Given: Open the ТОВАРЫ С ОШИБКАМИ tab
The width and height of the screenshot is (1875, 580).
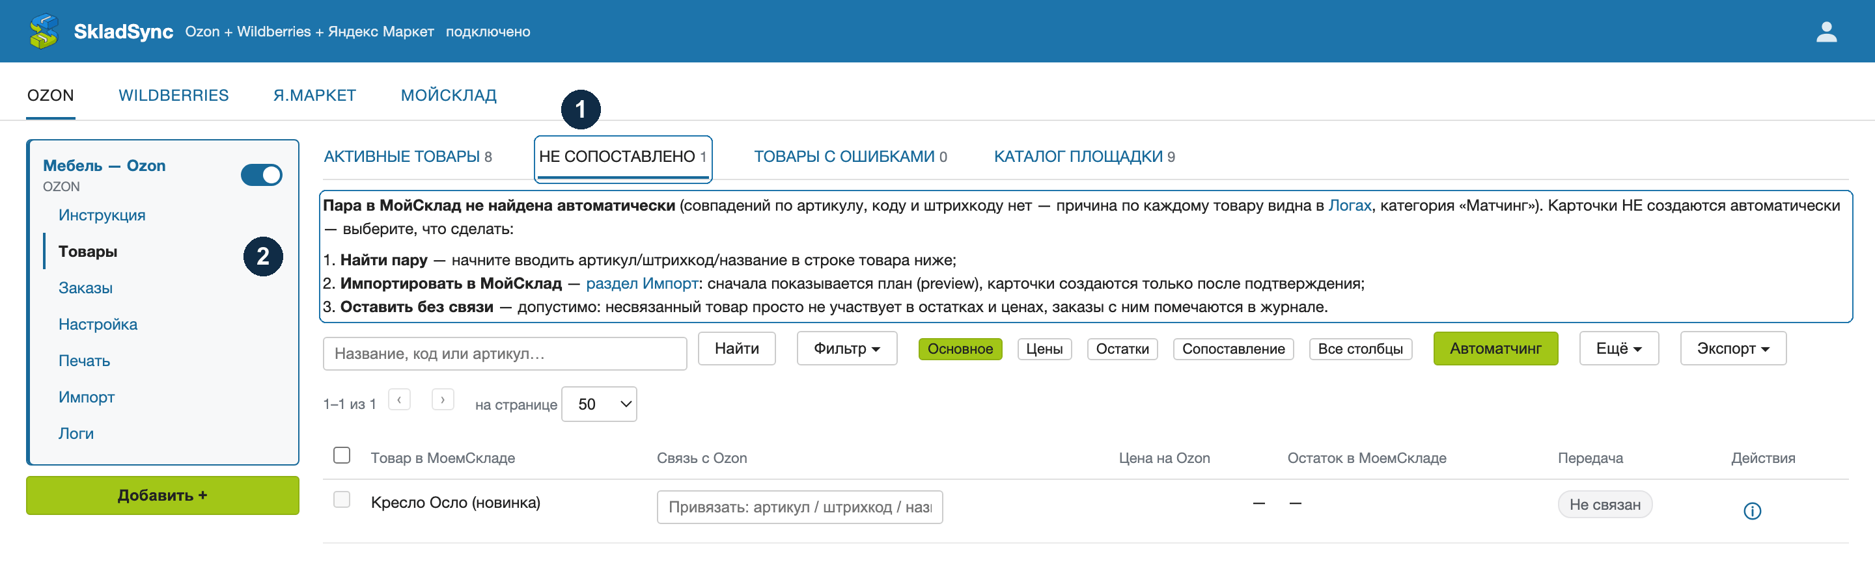Looking at the screenshot, I should (x=850, y=156).
